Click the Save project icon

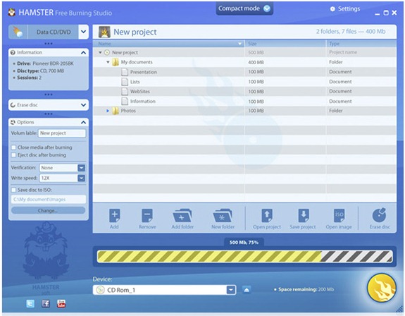(304, 216)
